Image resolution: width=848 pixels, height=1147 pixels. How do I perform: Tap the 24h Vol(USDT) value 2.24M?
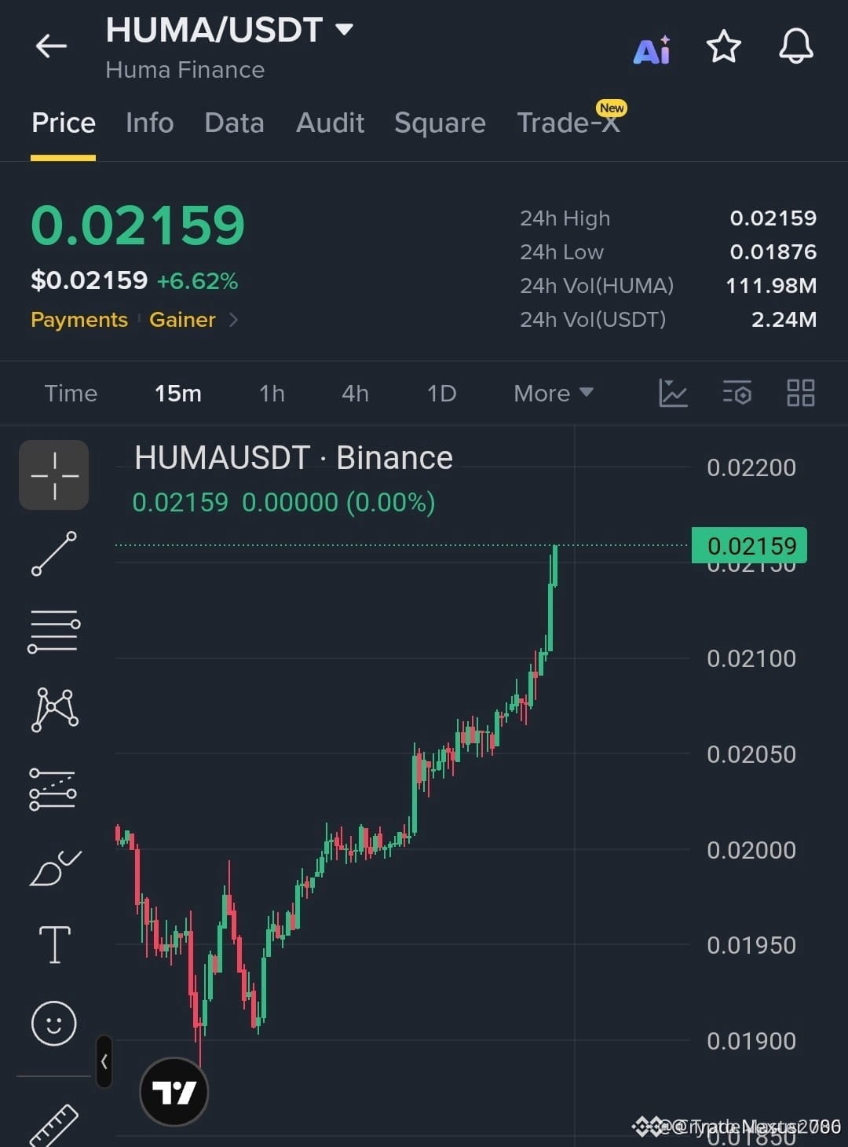[x=784, y=320]
